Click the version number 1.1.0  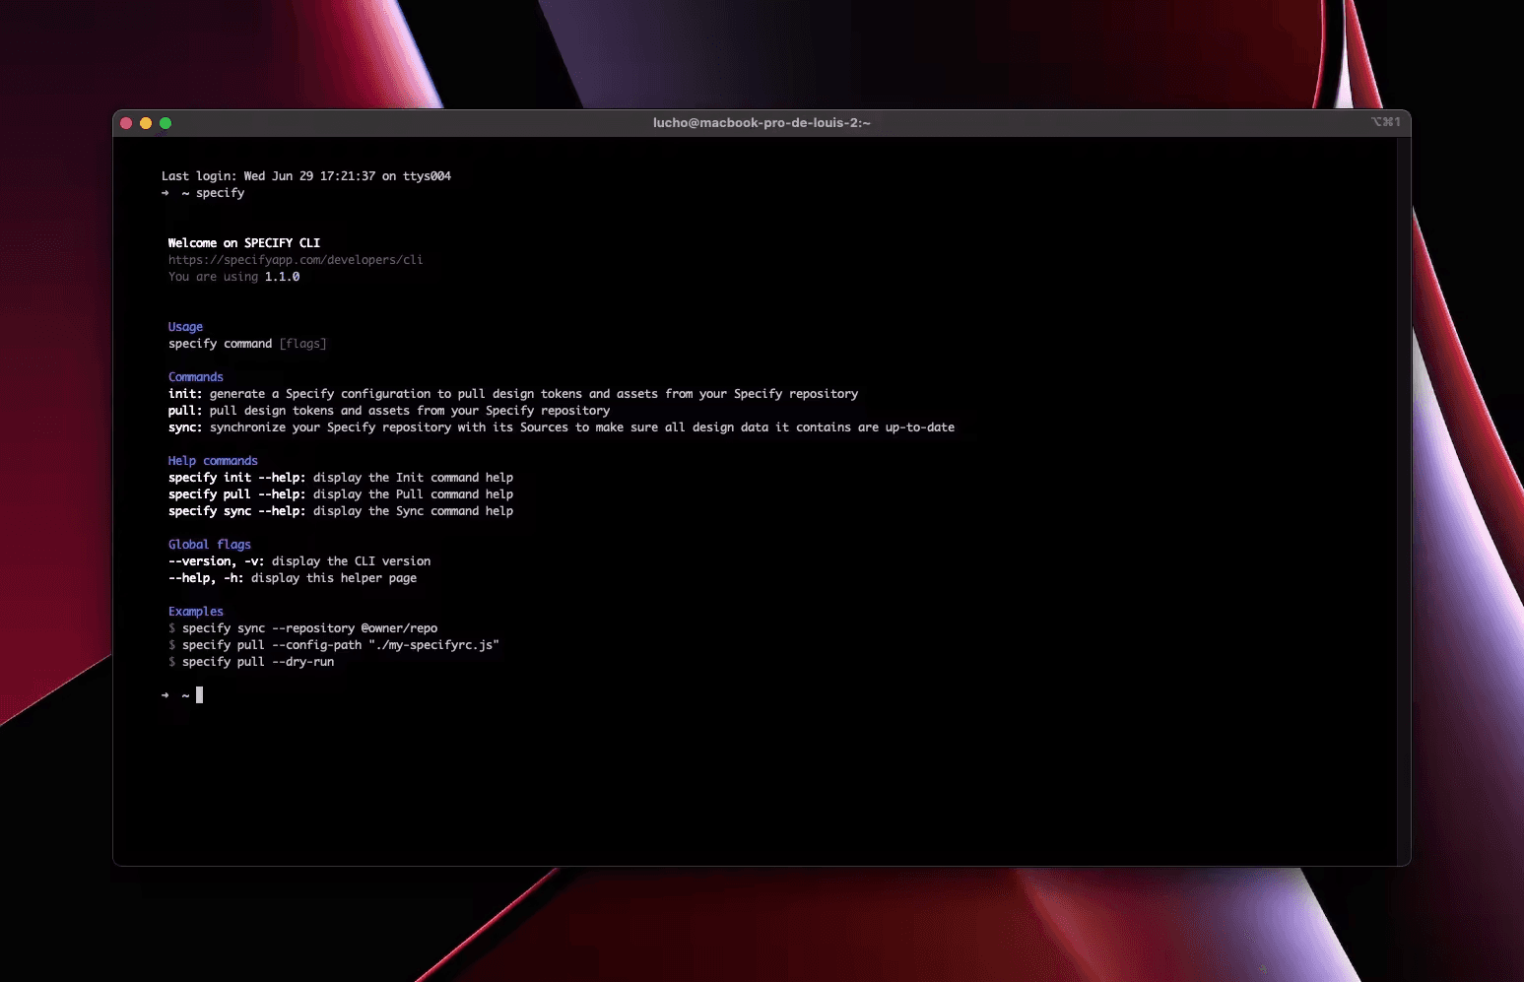click(282, 277)
